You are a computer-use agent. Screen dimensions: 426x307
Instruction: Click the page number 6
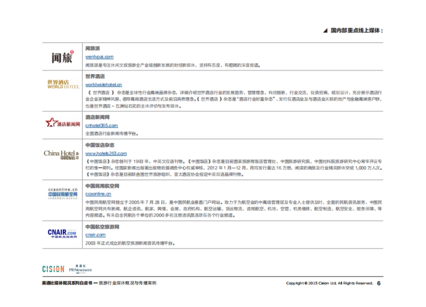click(378, 284)
